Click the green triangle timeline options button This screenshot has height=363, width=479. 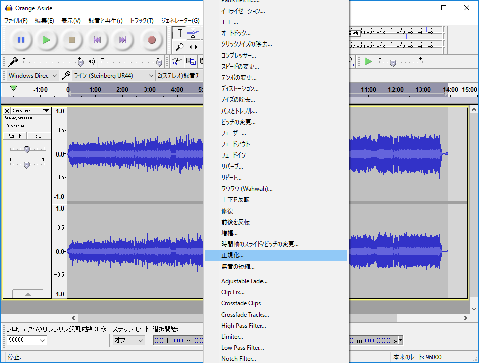[x=13, y=88]
